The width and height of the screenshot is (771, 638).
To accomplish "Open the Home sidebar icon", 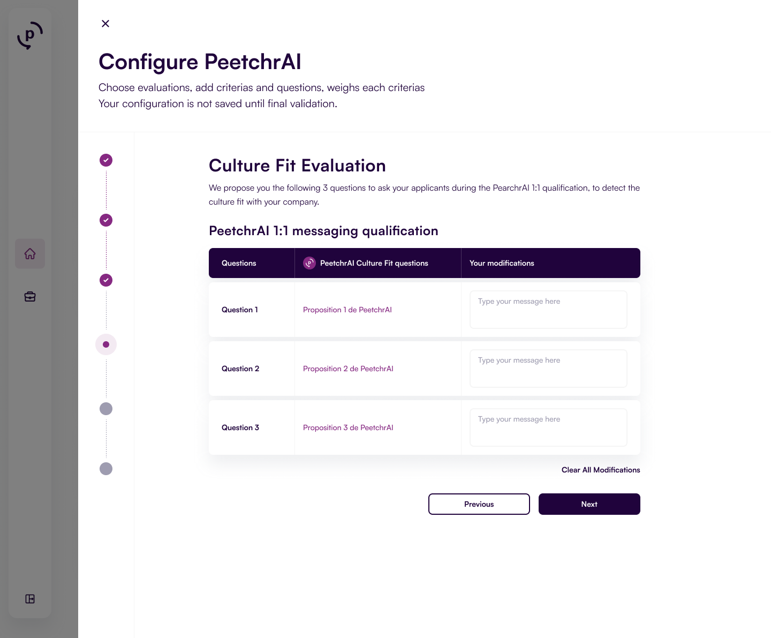I will 30,254.
